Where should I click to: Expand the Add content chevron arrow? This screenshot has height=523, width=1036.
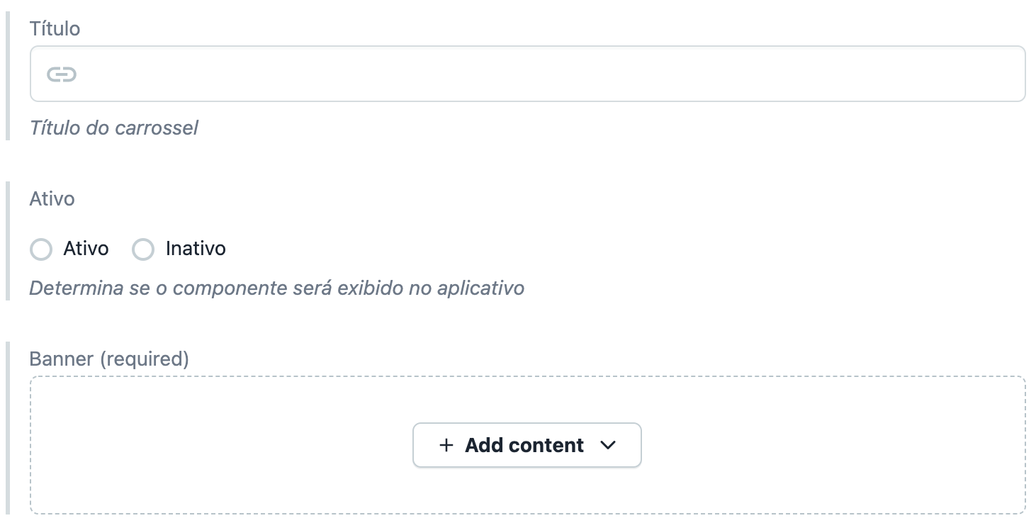tap(608, 445)
